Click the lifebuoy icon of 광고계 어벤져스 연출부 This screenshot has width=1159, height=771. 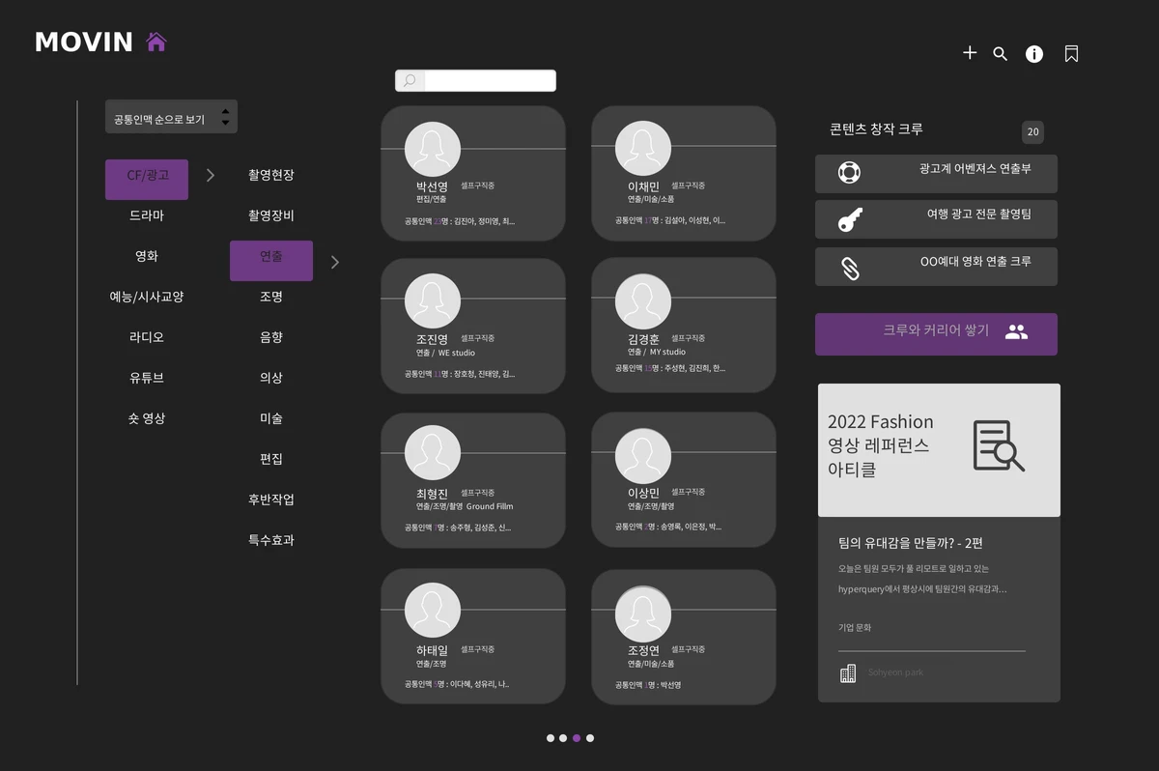(850, 173)
